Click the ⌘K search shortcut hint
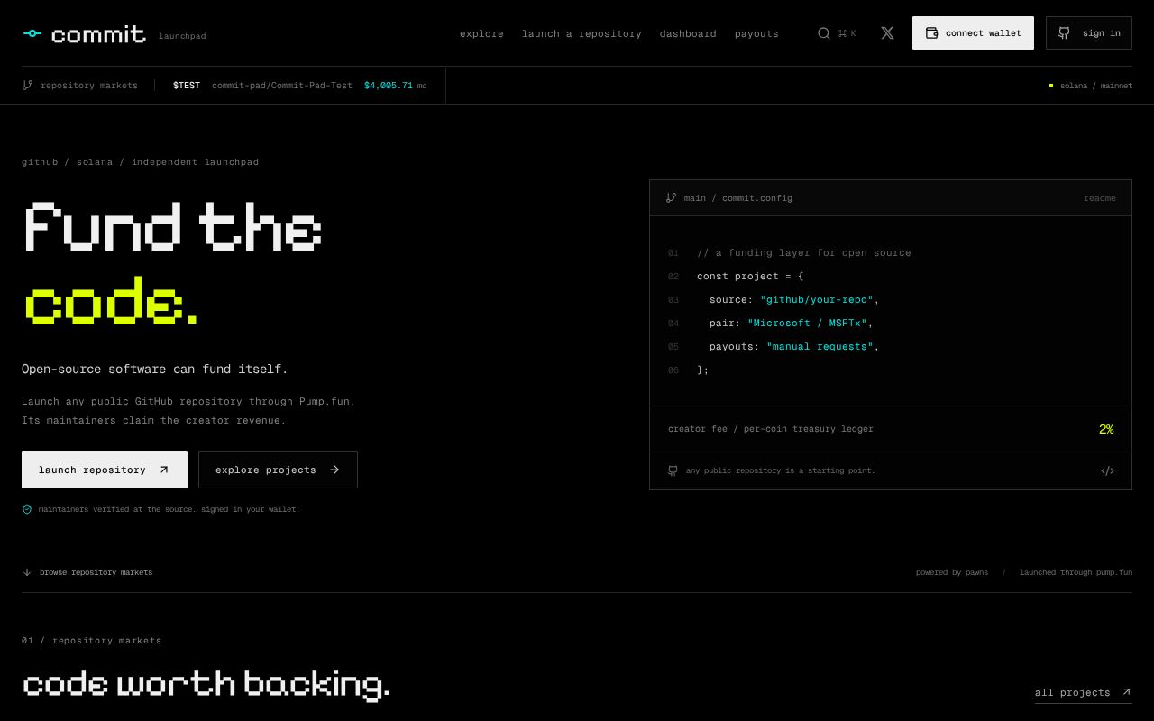The height and width of the screenshot is (721, 1154). point(847,33)
